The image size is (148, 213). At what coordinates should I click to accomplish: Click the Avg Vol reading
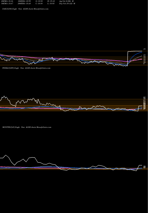(x=66, y=1)
